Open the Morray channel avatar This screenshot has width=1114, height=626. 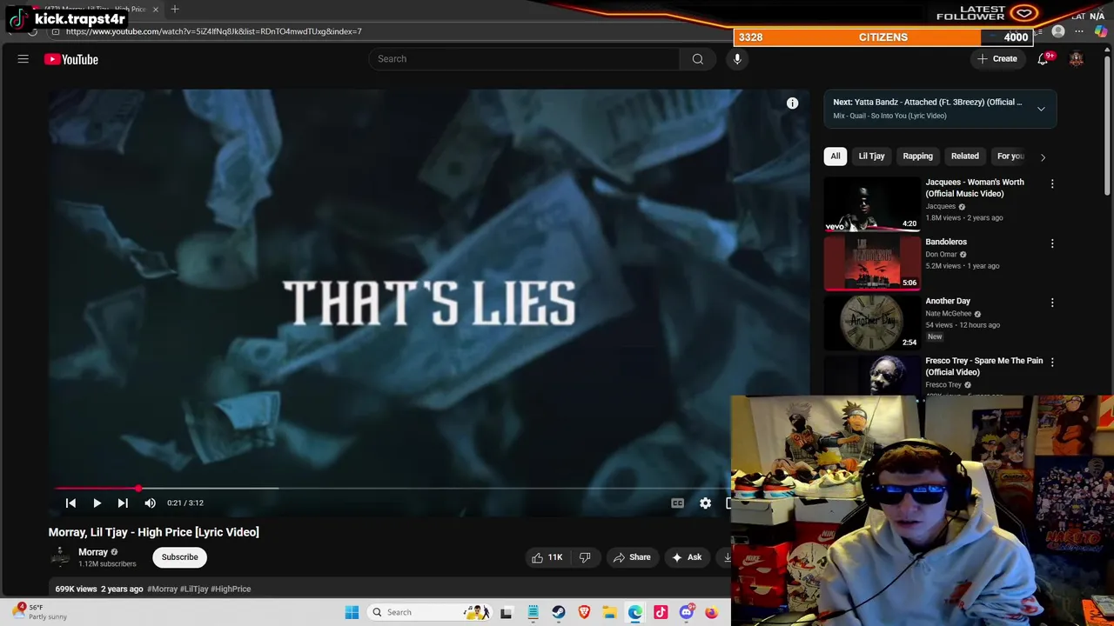pyautogui.click(x=60, y=557)
